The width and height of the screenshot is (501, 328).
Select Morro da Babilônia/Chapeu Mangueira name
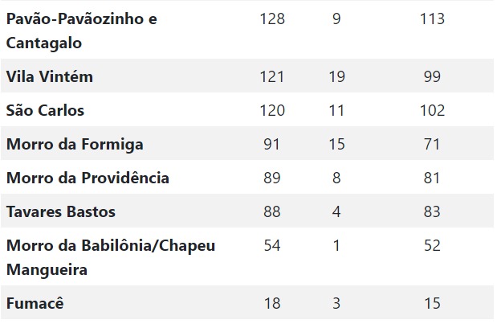(111, 257)
